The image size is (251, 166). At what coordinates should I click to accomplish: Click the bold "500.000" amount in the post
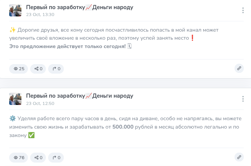pos(123,127)
